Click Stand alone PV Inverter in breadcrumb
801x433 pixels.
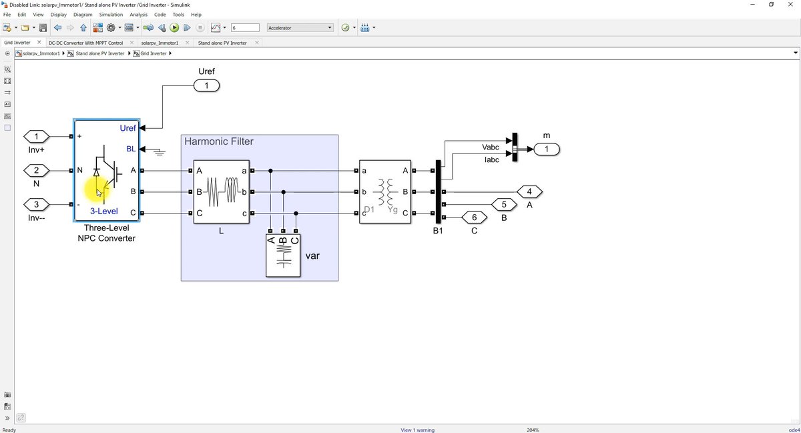[100, 53]
